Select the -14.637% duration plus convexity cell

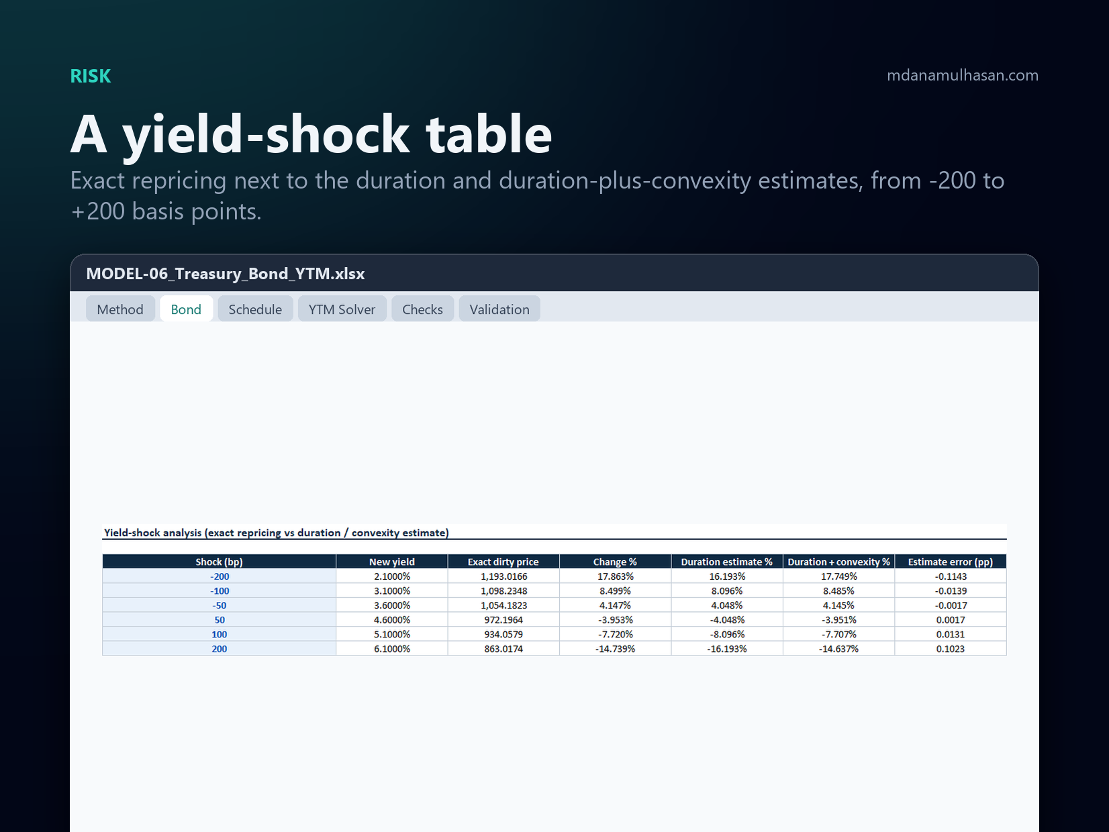click(838, 649)
